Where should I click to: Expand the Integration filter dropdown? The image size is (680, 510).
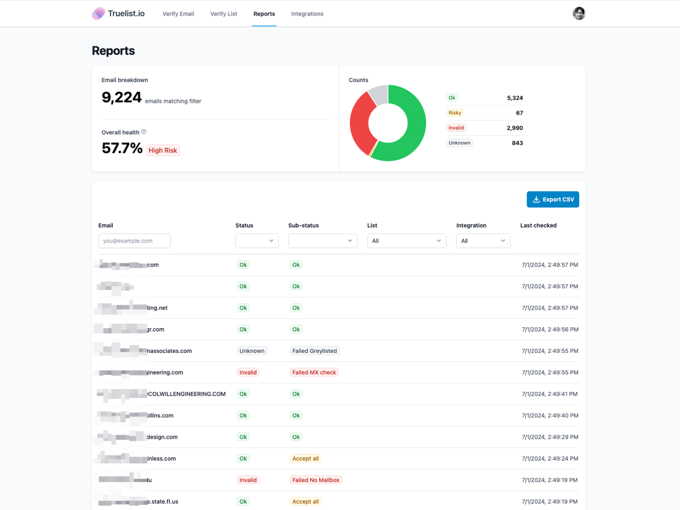pyautogui.click(x=483, y=241)
